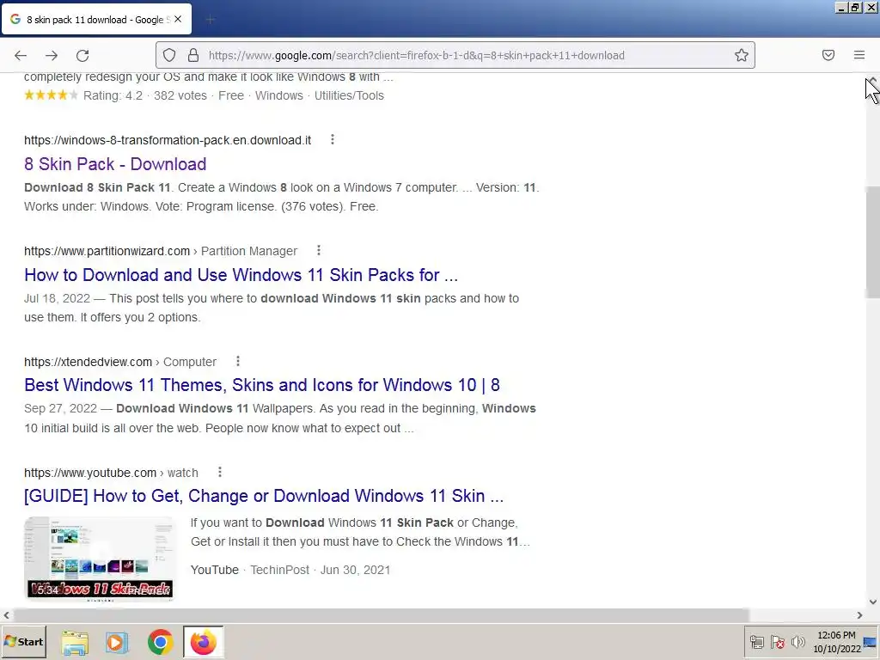
Task: Open the '8 Skin Pack - Download' link
Action: (x=115, y=164)
